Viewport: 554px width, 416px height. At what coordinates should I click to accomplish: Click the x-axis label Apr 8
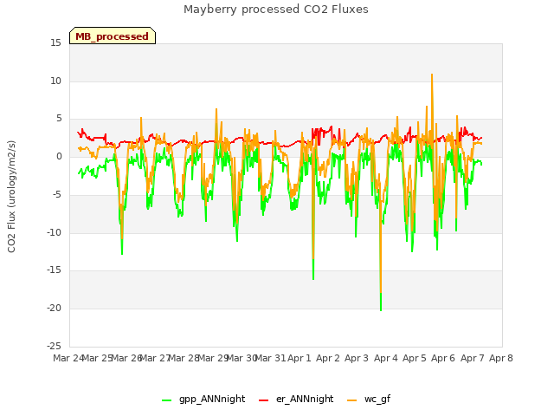click(501, 358)
